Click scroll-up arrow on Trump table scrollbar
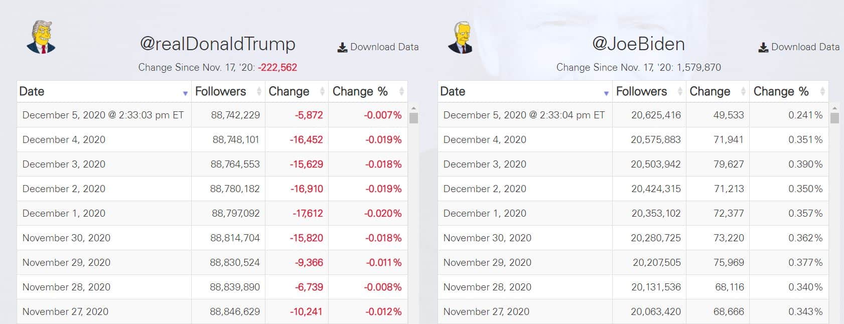The image size is (844, 324). (x=413, y=108)
